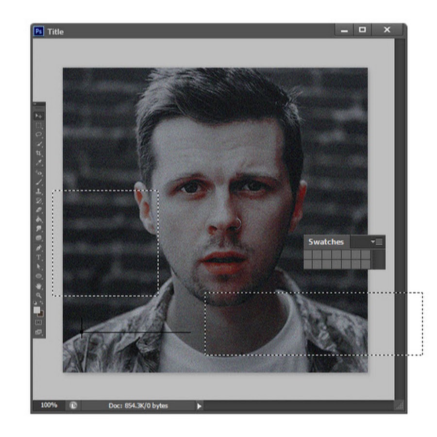Select the Rectangular Marquee tool
The height and width of the screenshot is (437, 437).
[x=39, y=125]
